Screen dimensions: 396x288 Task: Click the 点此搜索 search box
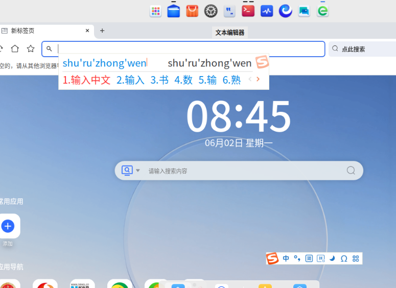click(362, 49)
